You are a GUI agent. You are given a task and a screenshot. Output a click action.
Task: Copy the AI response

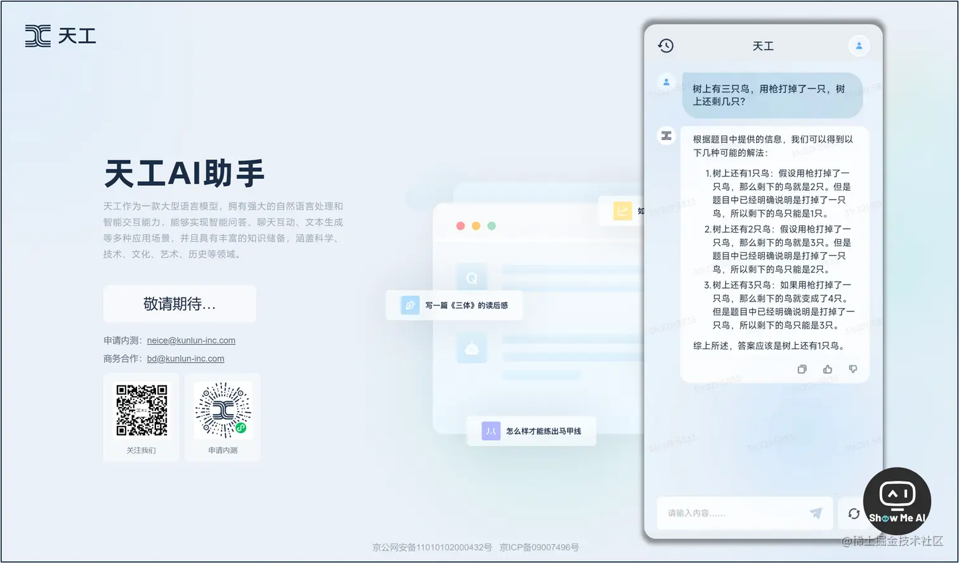(x=802, y=369)
